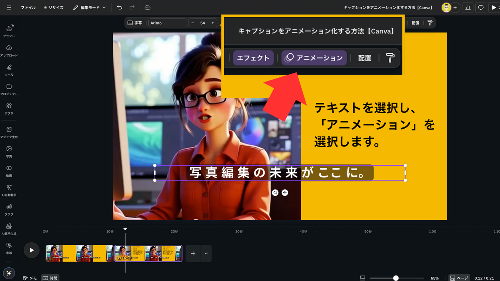Click the playhead marker on the timeline
Screen dimensions: 500x281
tap(125, 229)
